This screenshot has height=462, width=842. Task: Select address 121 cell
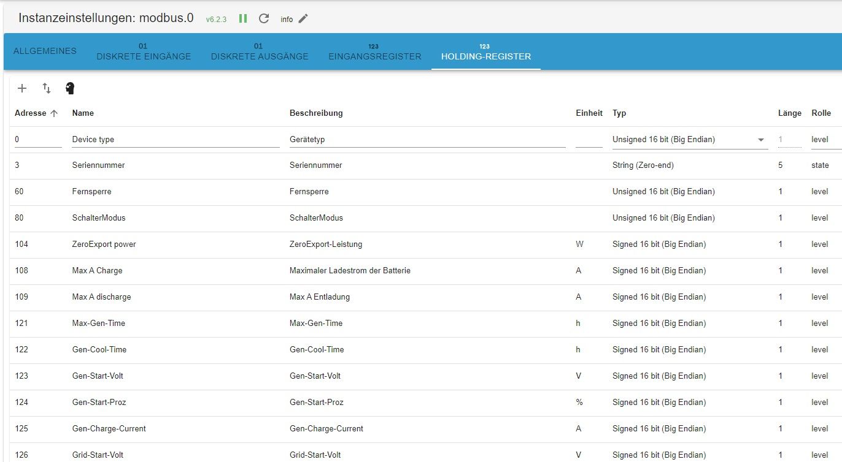(21, 324)
